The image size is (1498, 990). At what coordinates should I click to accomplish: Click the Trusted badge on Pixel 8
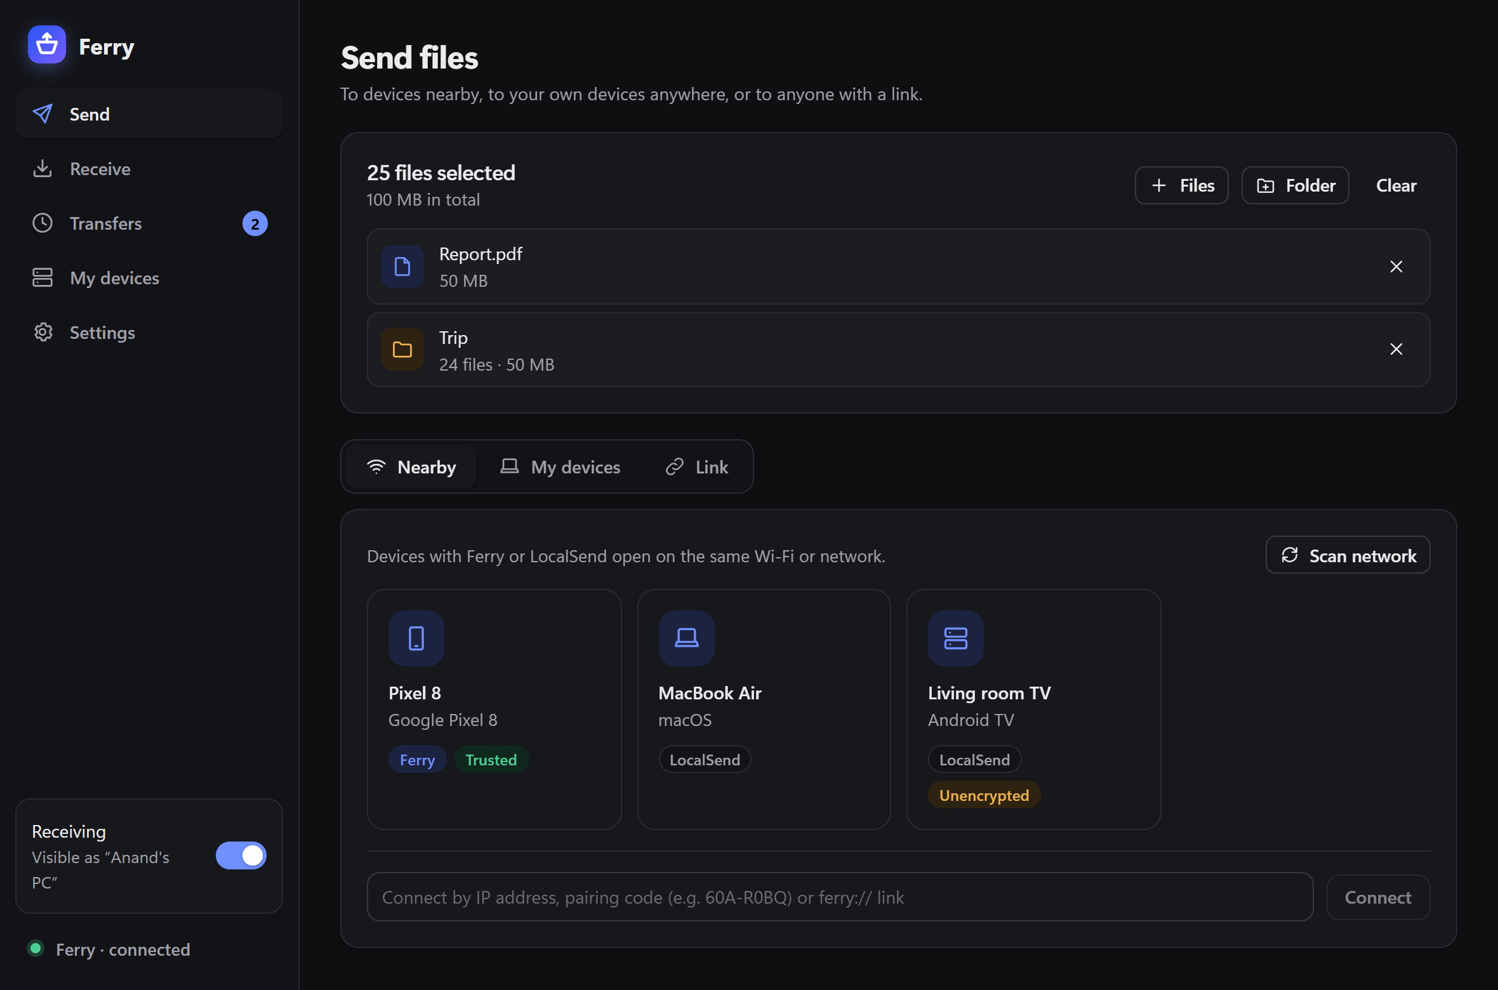click(x=491, y=760)
